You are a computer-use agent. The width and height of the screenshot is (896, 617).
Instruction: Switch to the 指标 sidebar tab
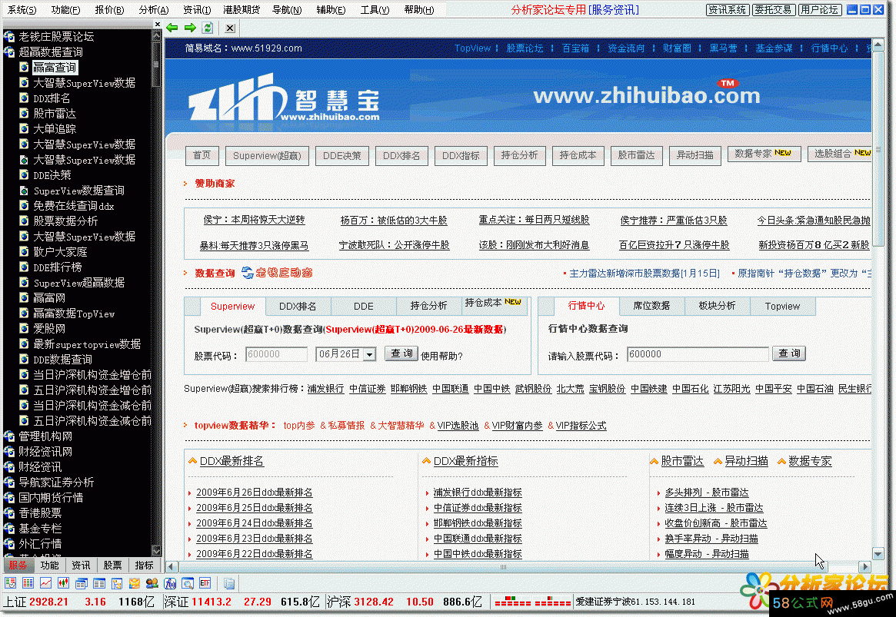click(x=144, y=565)
